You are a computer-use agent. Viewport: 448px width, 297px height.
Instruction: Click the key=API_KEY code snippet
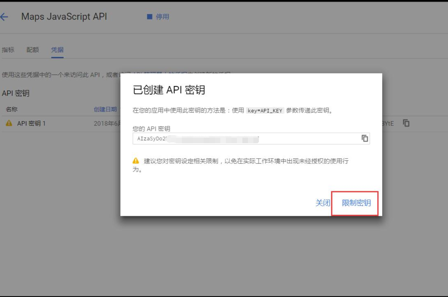[265, 111]
